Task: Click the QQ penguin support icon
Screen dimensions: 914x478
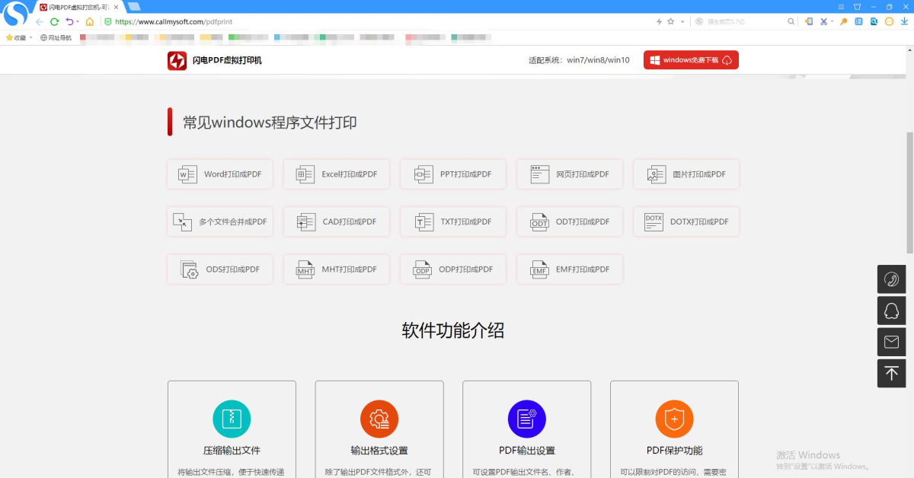Action: [x=891, y=311]
